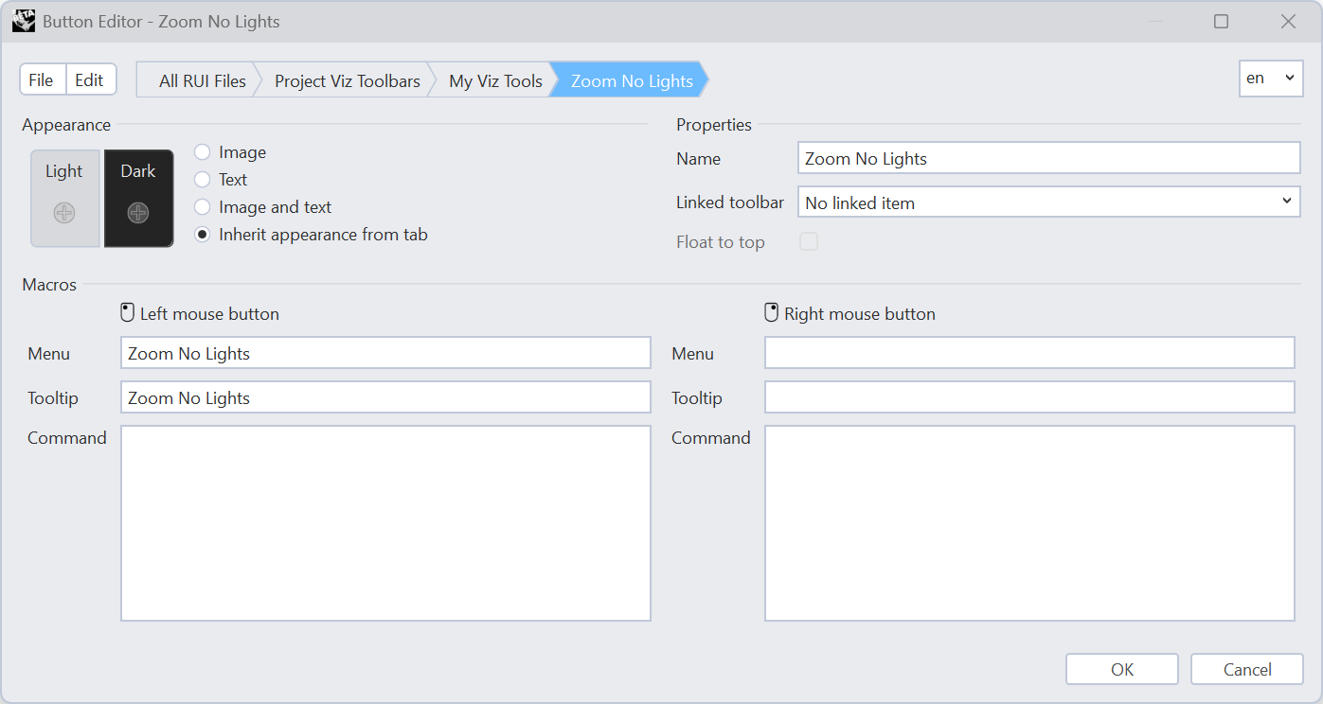Select the Image appearance option

tap(202, 152)
